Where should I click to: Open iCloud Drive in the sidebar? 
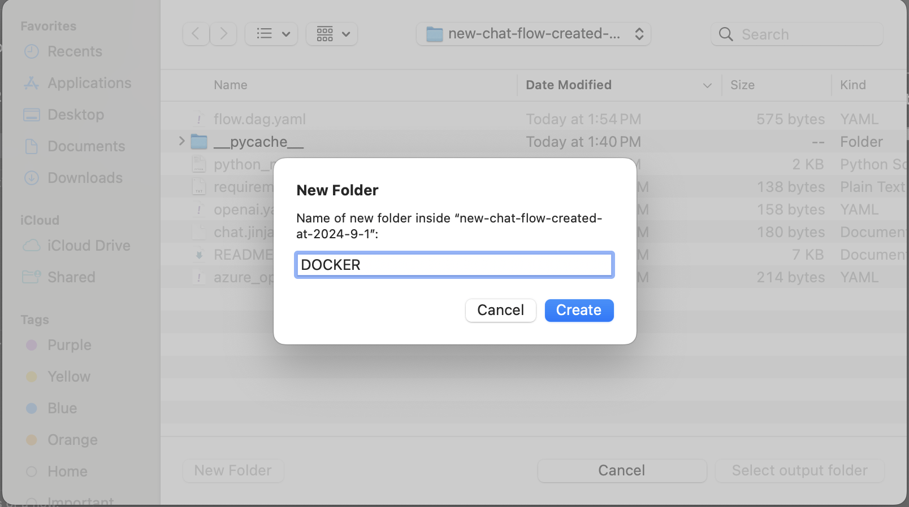tap(88, 246)
